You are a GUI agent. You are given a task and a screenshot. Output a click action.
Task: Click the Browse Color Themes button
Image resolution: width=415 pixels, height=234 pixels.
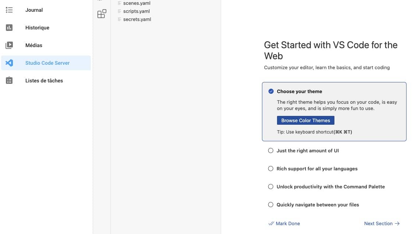pos(305,120)
